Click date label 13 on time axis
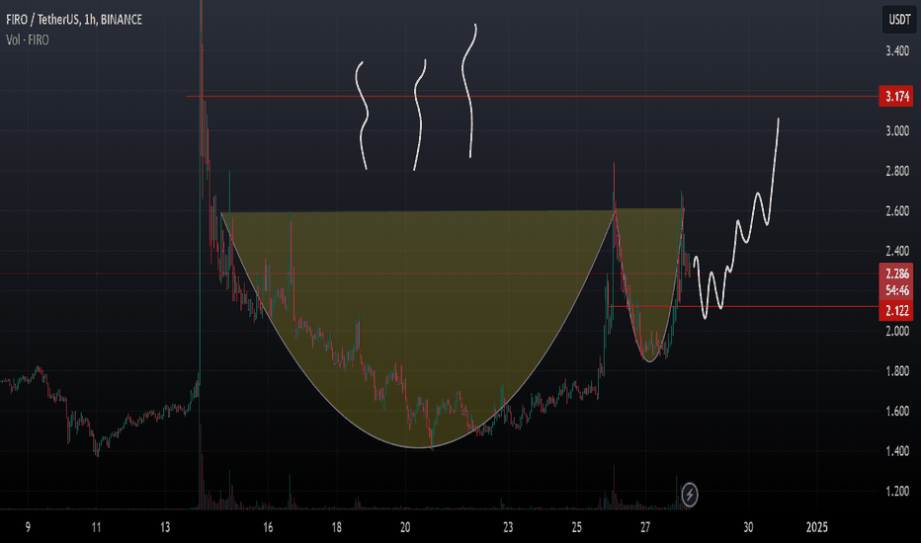This screenshot has height=543, width=921. tap(165, 527)
